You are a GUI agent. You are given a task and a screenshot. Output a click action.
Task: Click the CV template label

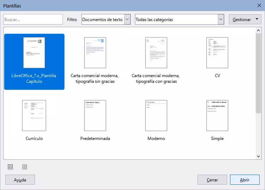click(217, 76)
